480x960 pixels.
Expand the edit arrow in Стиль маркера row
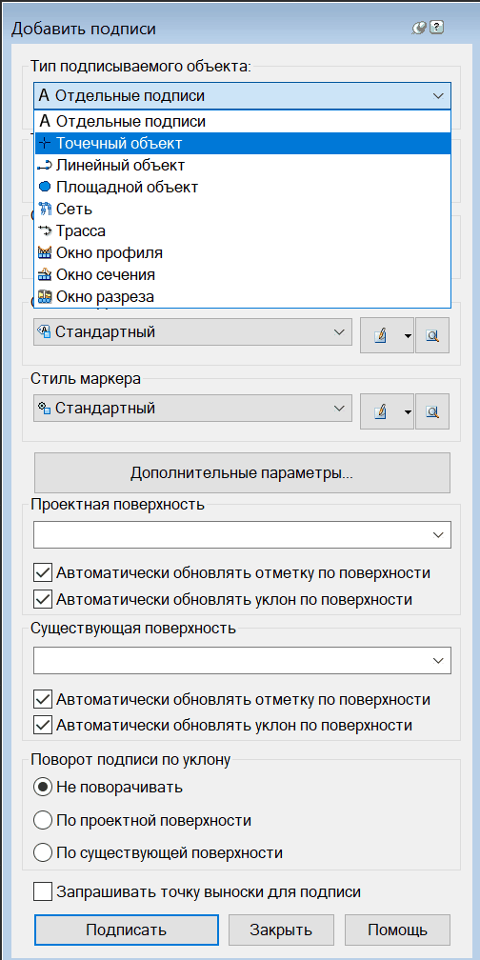pos(408,411)
